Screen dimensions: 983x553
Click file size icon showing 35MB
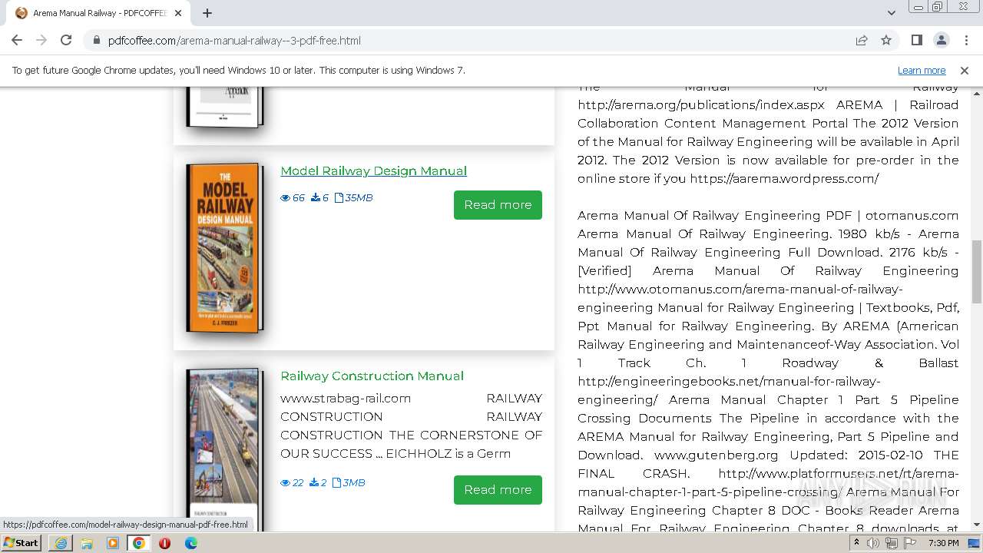(x=339, y=198)
